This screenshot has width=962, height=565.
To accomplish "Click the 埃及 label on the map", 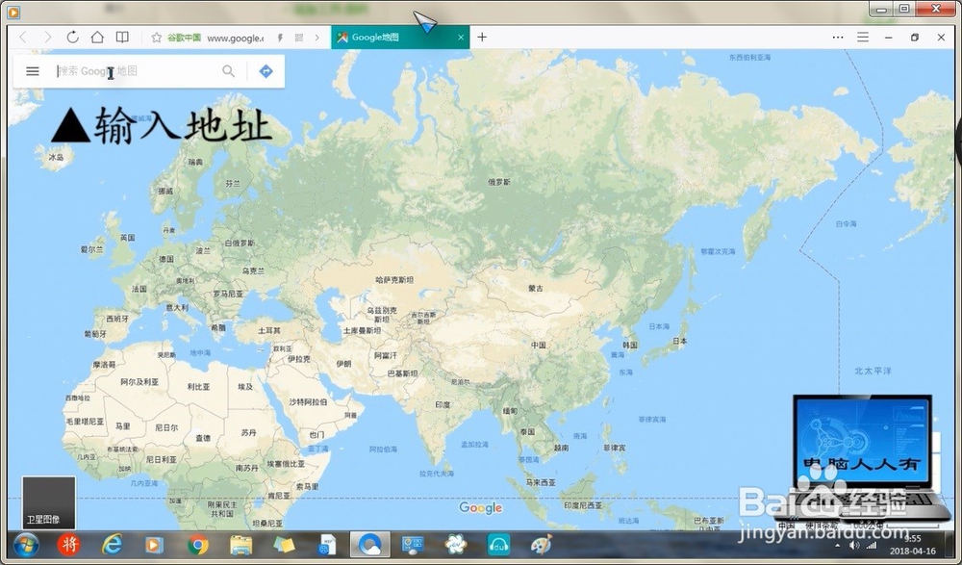I will pos(245,387).
